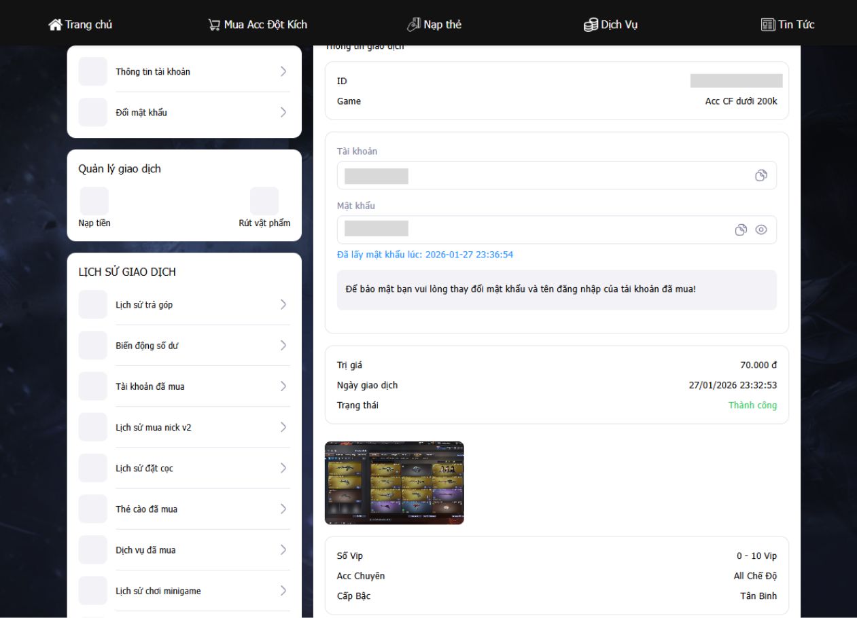Expand Thông tin tài khoản chevron

tap(283, 71)
